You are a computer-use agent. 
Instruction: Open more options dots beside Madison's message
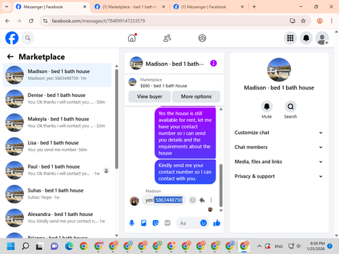(x=211, y=200)
